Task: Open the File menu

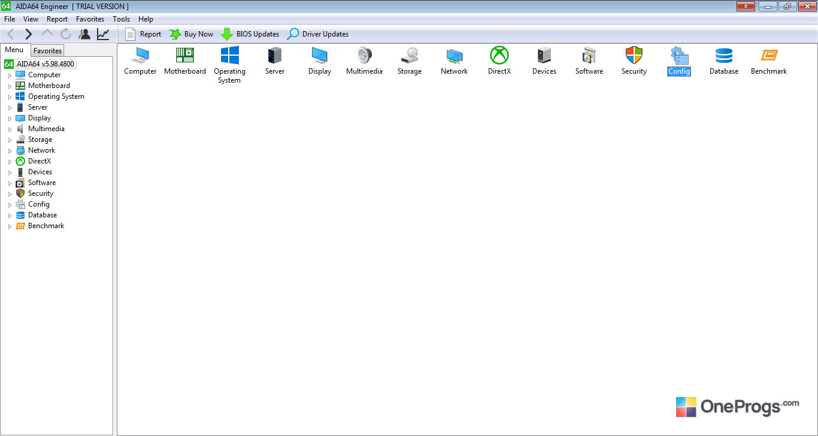Action: [x=10, y=19]
